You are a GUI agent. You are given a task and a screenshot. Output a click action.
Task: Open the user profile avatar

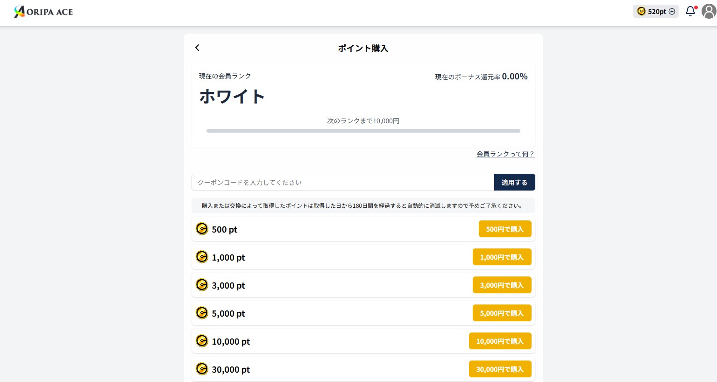point(709,11)
